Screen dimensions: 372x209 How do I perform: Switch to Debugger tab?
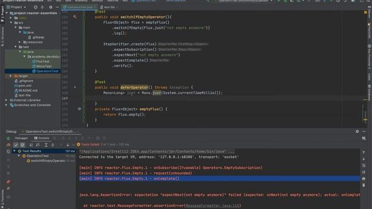pyautogui.click(x=22, y=138)
